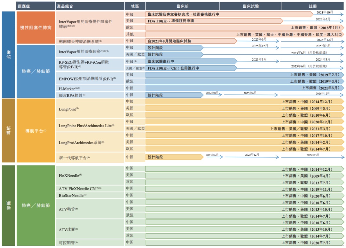Click bar FDA 510(K)/CE;註冊進行中
346x248 pixels.
191,68
